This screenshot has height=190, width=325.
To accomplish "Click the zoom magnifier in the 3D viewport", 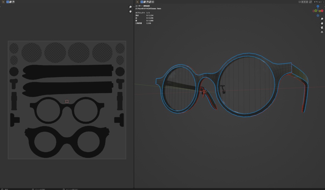I will [x=322, y=19].
